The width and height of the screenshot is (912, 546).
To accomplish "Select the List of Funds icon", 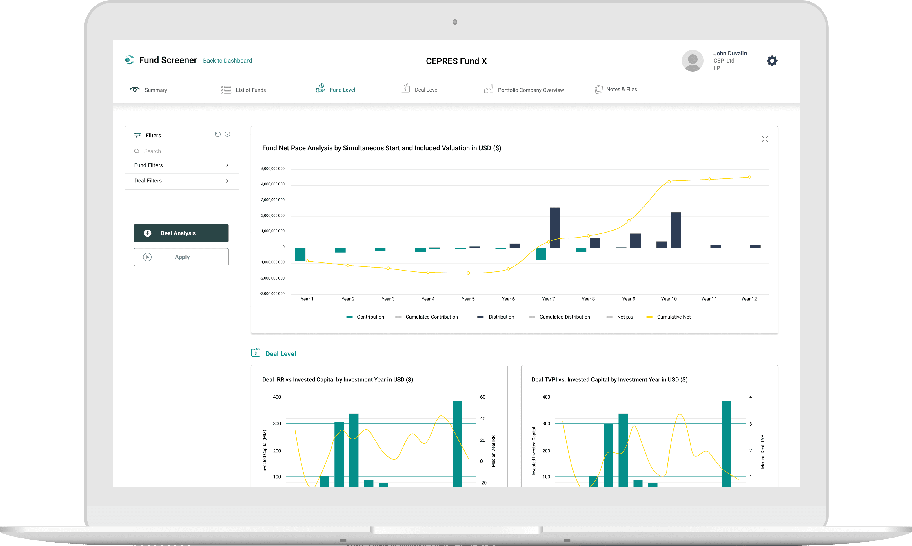I will [225, 89].
